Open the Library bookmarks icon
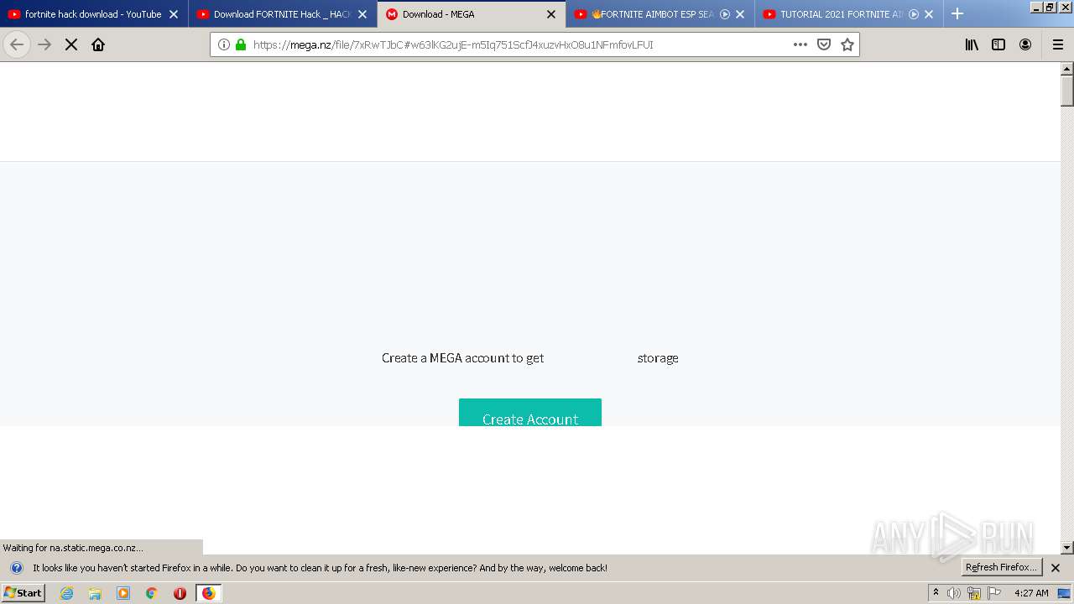Image resolution: width=1074 pixels, height=604 pixels. (x=972, y=44)
